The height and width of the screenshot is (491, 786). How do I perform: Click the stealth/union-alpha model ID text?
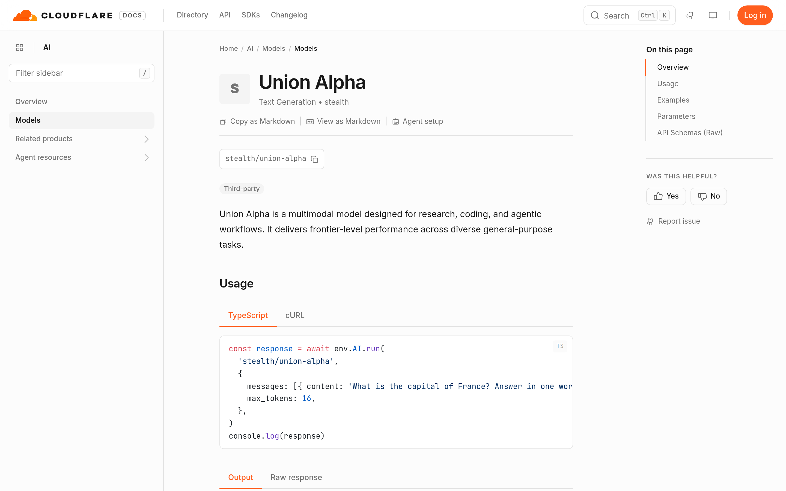266,158
